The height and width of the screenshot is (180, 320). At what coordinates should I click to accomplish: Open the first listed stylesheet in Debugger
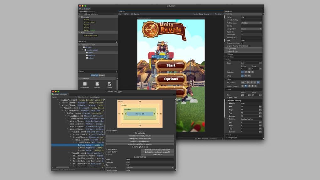pyautogui.click(x=140, y=136)
